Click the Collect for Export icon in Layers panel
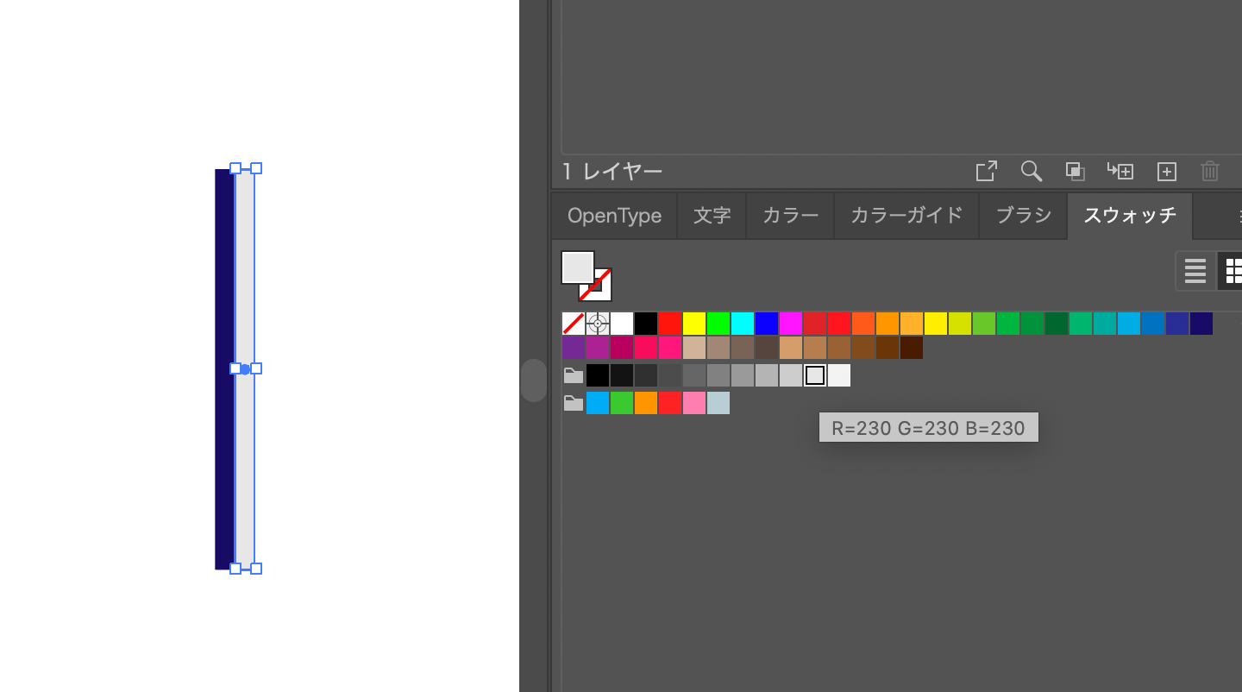The width and height of the screenshot is (1242, 692). [x=986, y=171]
